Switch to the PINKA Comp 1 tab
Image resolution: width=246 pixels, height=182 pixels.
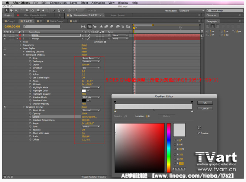click(x=56, y=21)
